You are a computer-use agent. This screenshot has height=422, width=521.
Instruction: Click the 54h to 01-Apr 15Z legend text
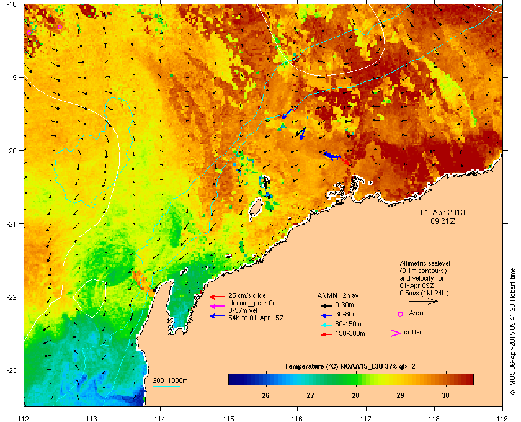pyautogui.click(x=256, y=318)
